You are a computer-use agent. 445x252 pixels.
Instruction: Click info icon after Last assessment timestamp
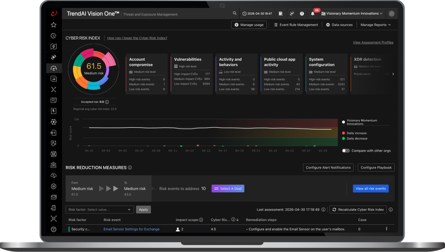[x=323, y=209]
